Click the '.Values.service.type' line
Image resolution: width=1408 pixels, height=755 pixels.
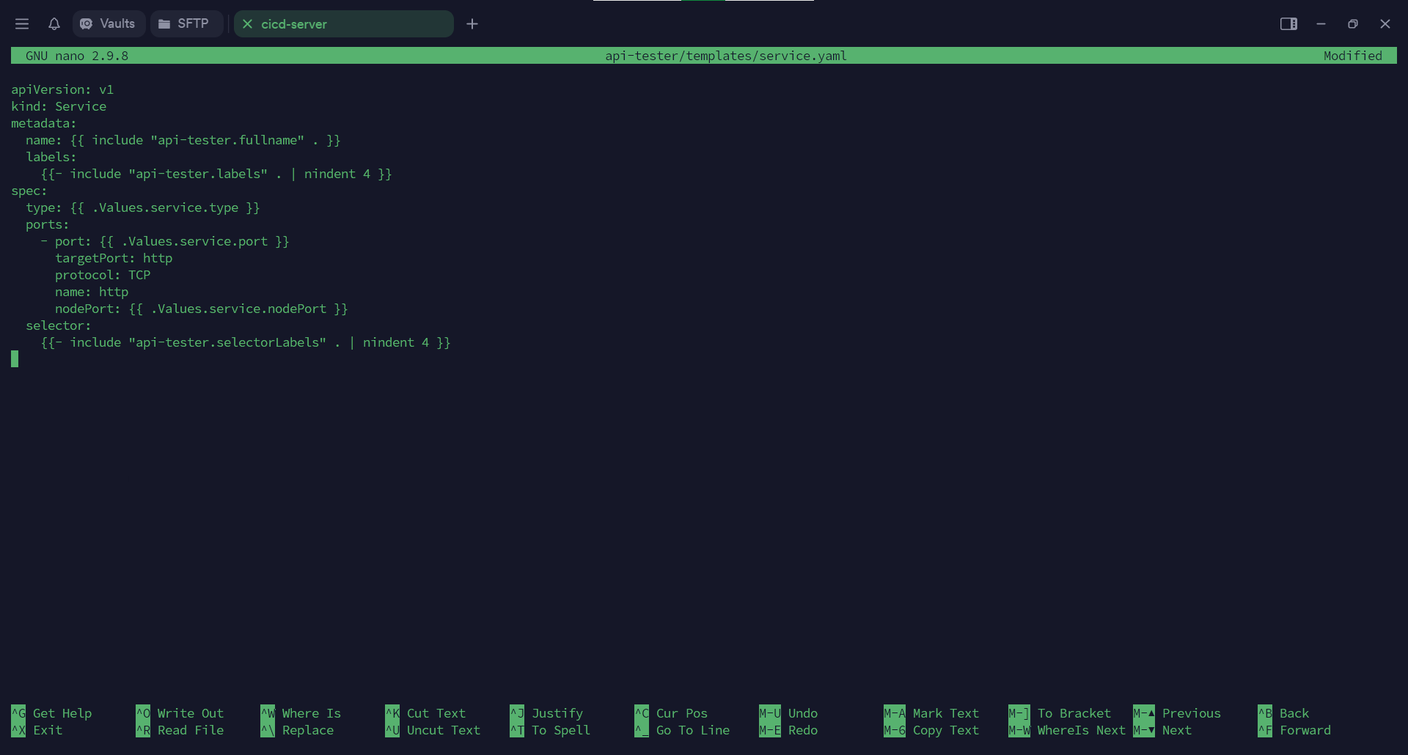pos(143,207)
